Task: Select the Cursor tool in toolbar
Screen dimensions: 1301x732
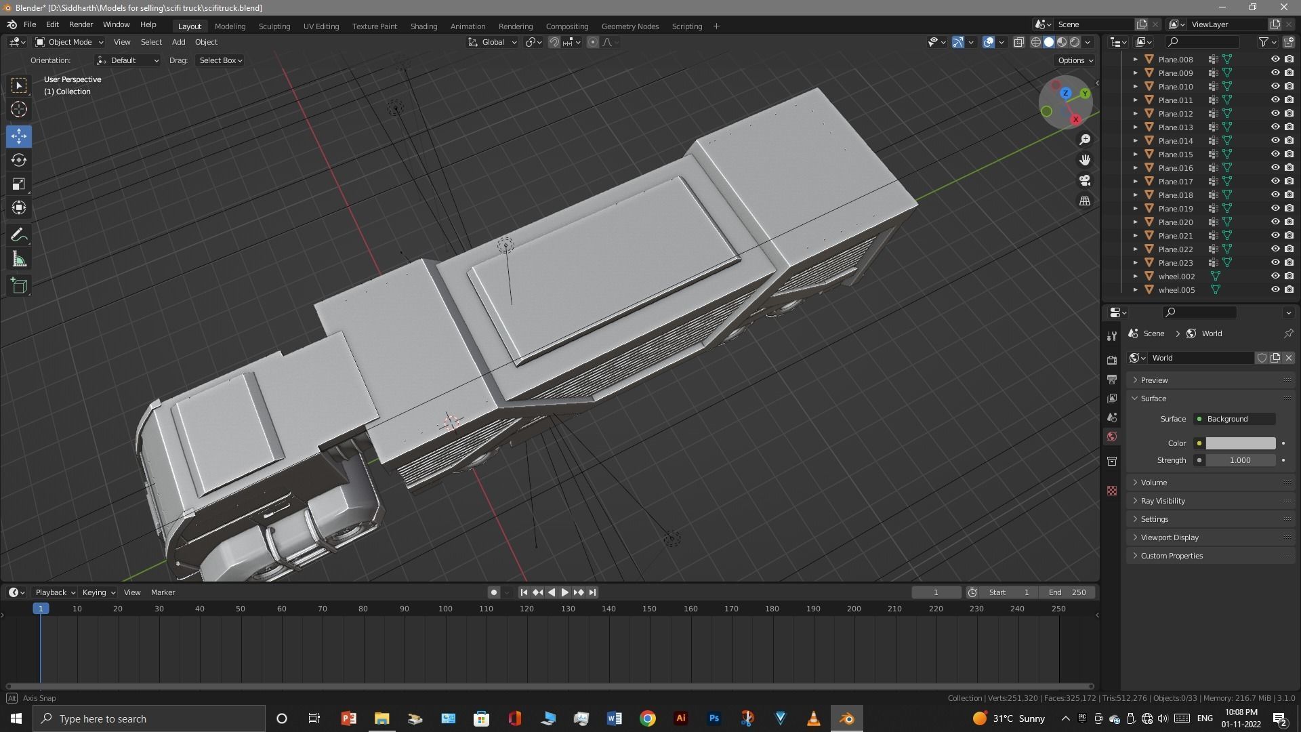Action: click(x=19, y=109)
